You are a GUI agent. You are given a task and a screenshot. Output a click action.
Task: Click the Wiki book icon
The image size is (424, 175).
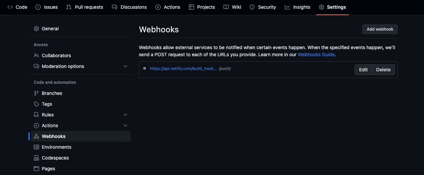coord(226,7)
